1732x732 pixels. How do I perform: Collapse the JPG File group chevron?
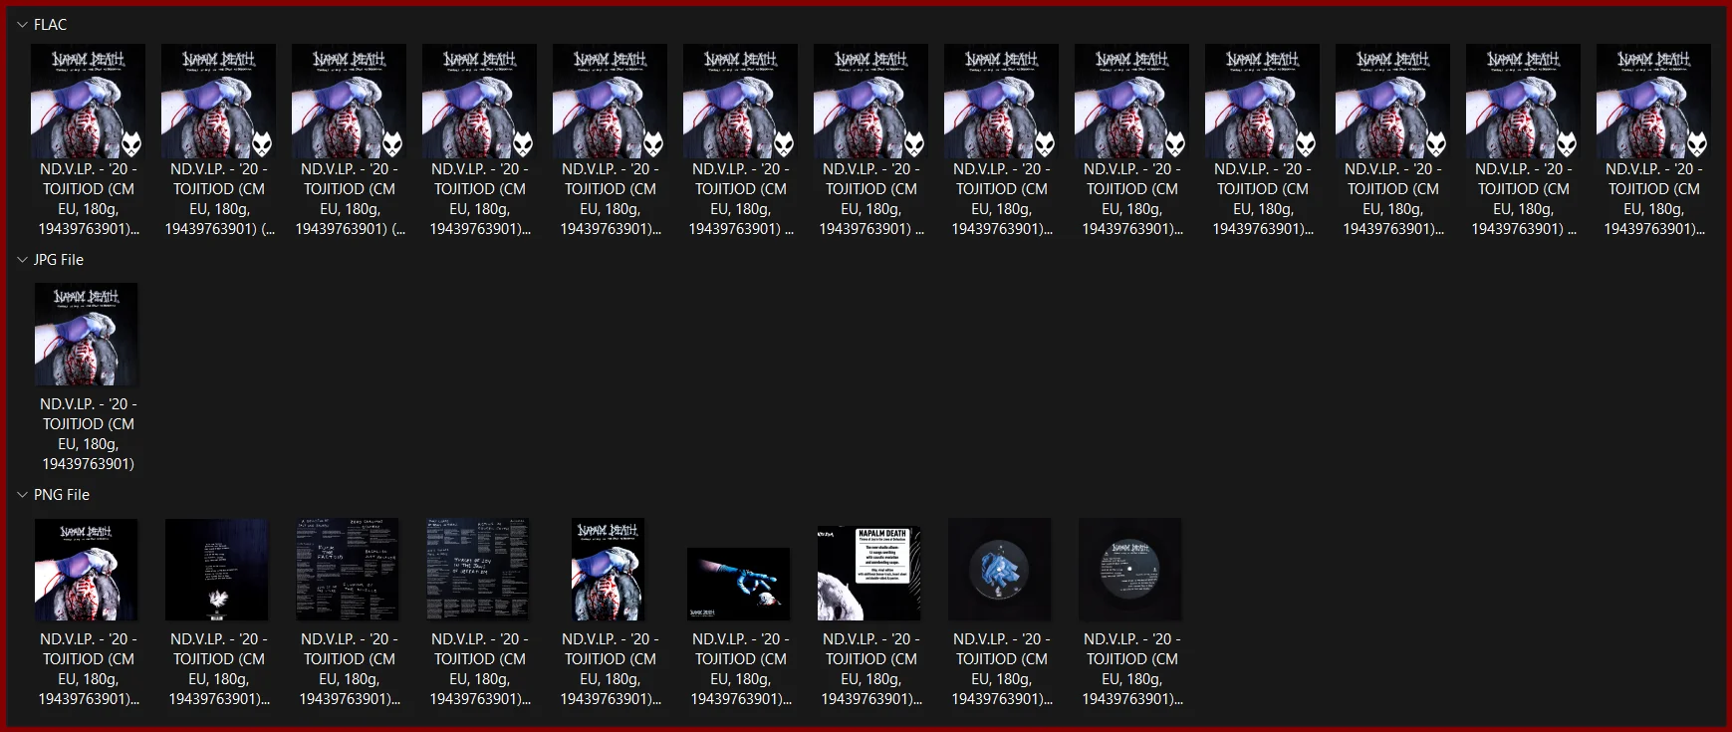22,260
